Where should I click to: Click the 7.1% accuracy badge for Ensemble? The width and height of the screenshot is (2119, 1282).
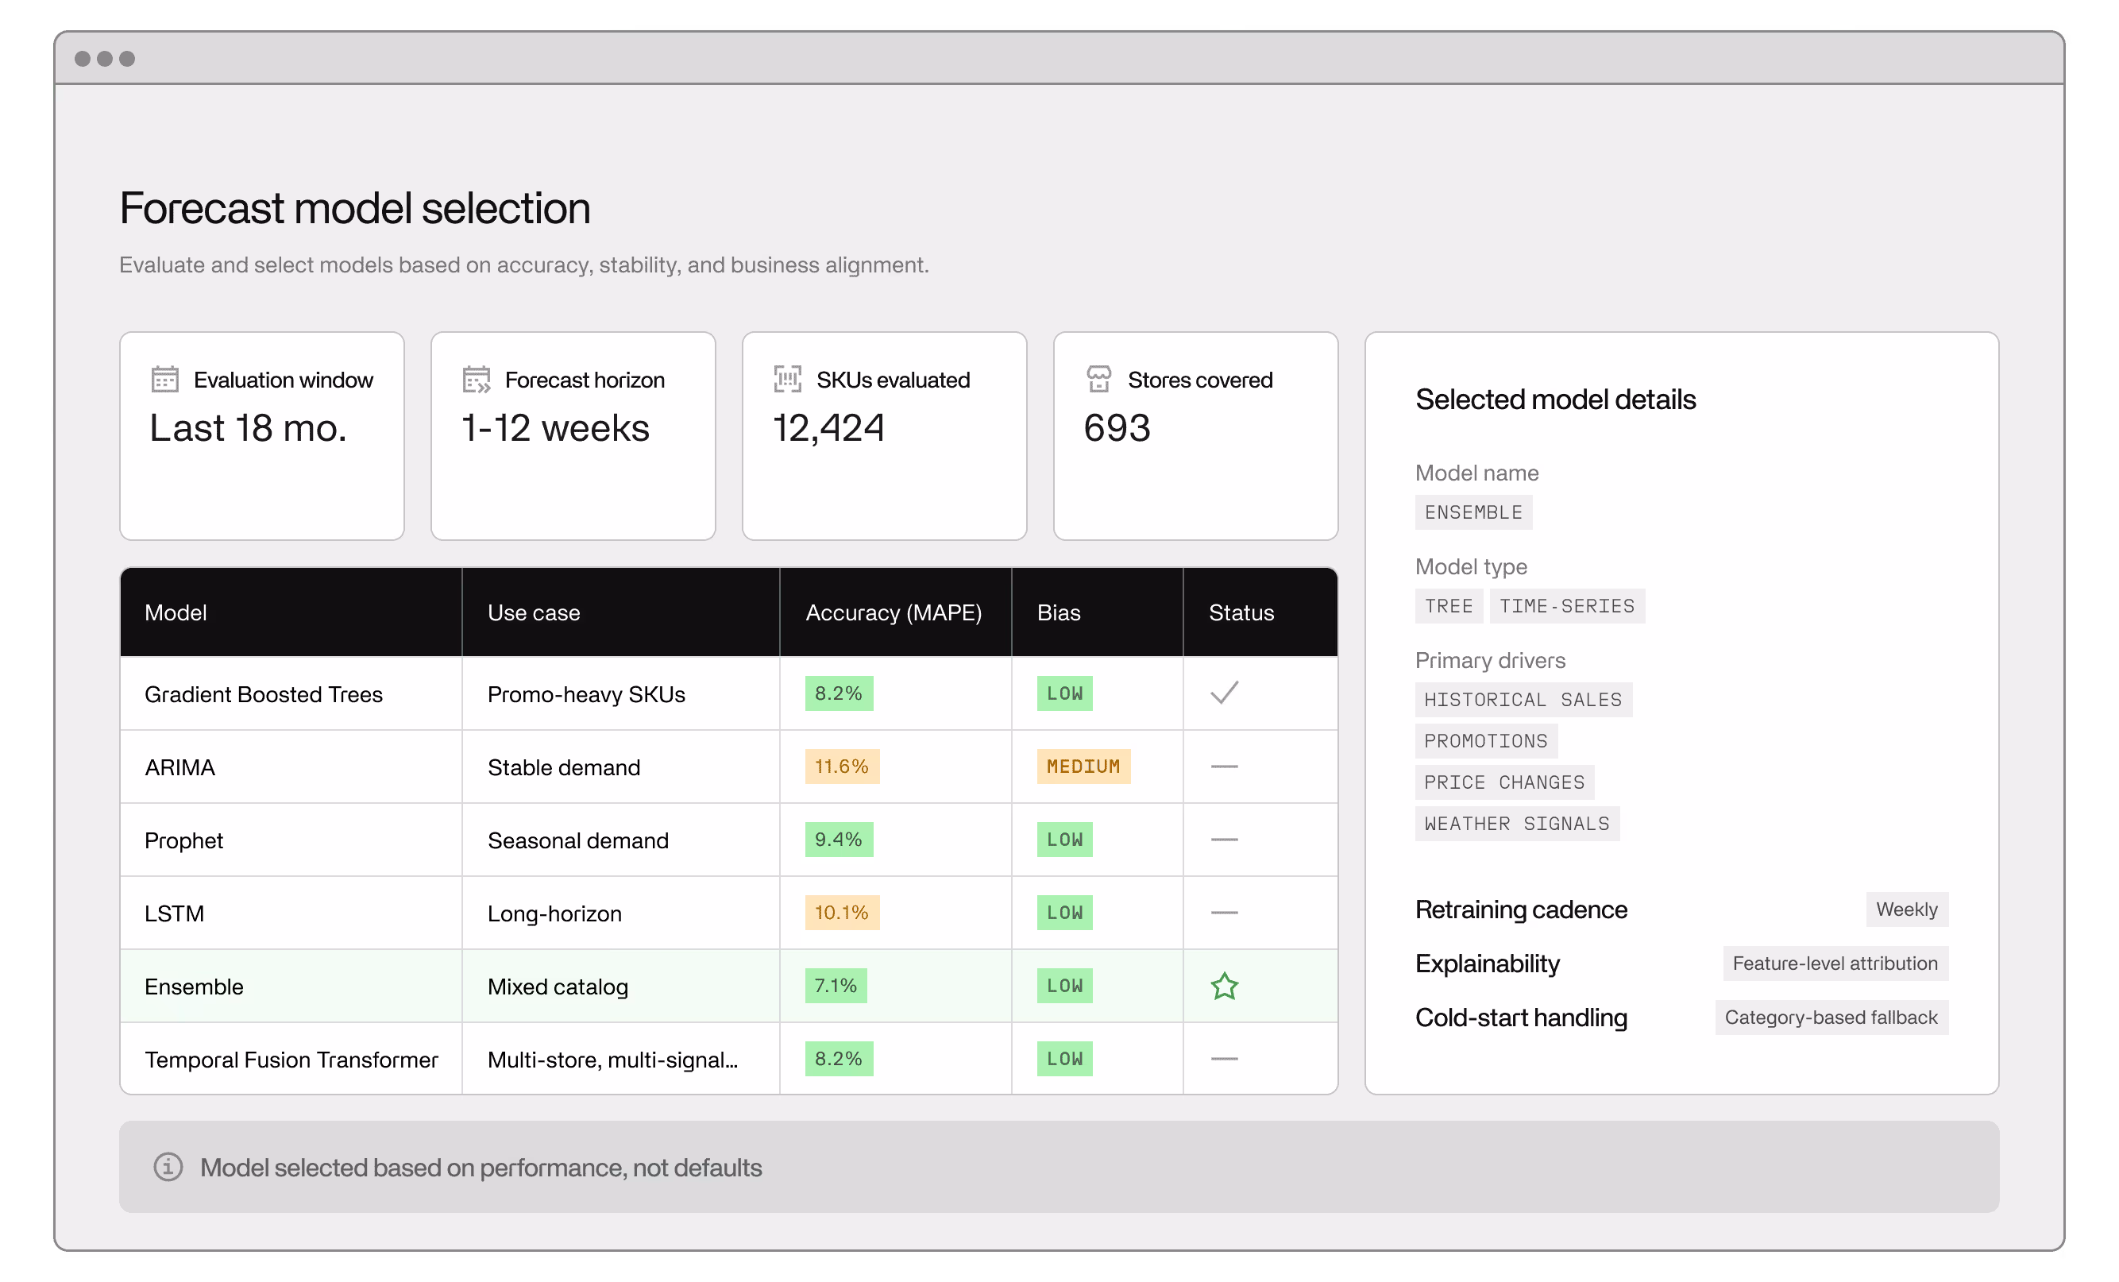(835, 987)
